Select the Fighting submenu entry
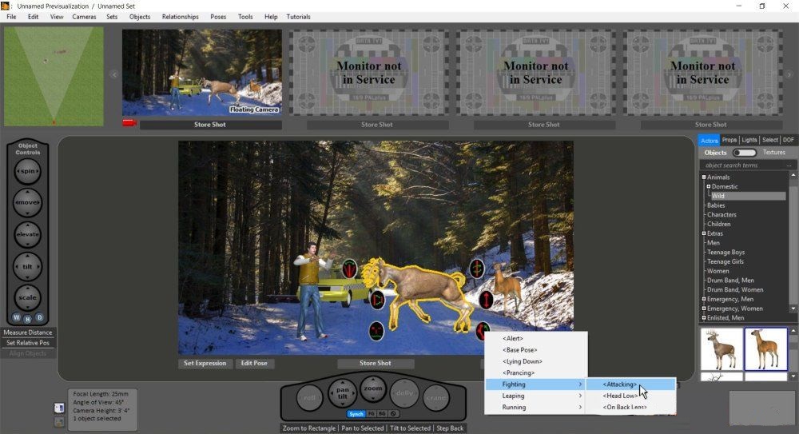The width and height of the screenshot is (799, 434). click(x=535, y=384)
